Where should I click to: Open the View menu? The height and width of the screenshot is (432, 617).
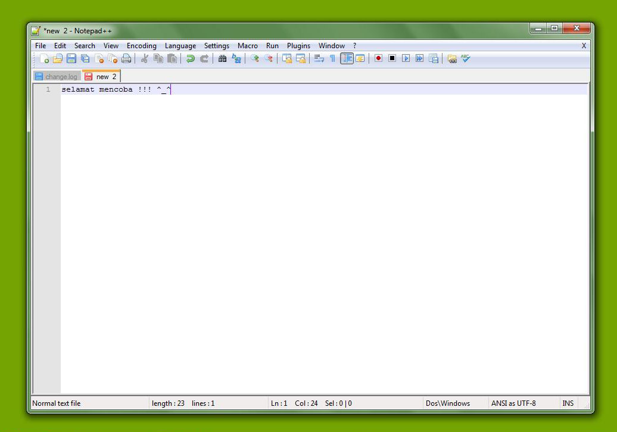(x=111, y=46)
